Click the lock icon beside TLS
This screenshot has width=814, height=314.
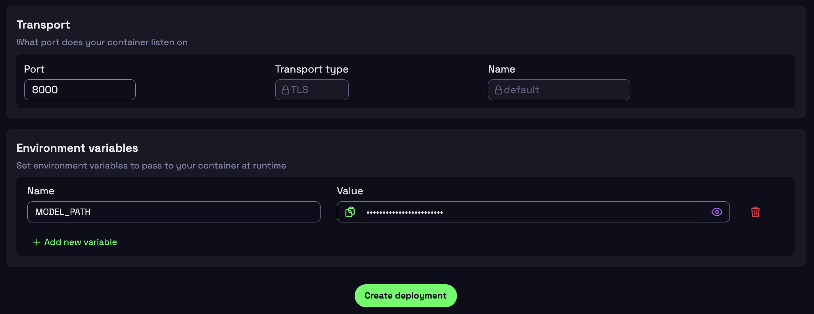click(x=285, y=90)
